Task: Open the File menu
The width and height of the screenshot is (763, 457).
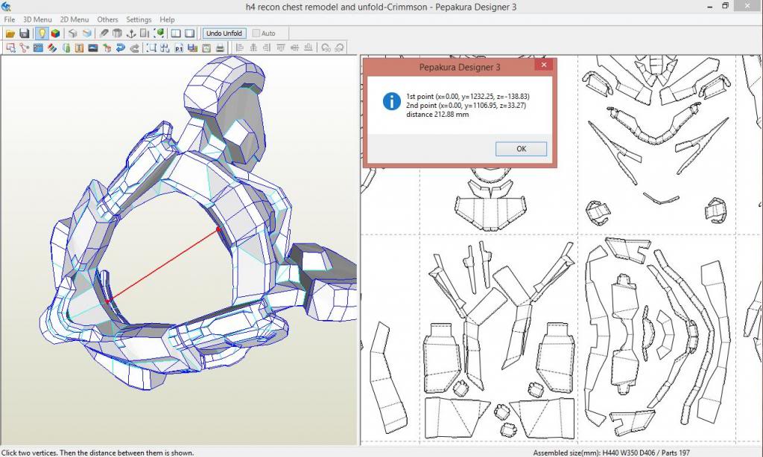Action: pos(9,19)
